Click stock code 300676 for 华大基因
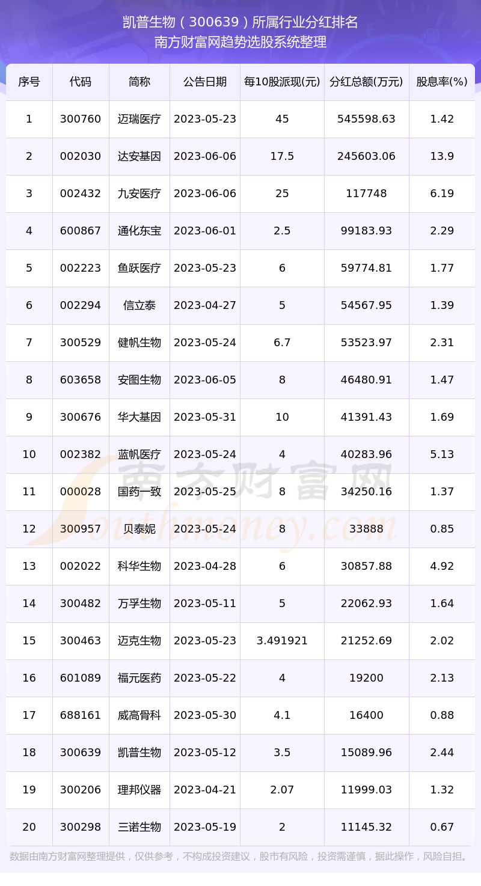 [81, 417]
